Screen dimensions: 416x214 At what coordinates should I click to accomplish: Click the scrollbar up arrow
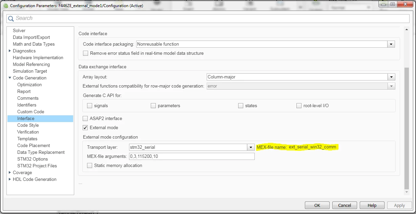tap(407, 30)
